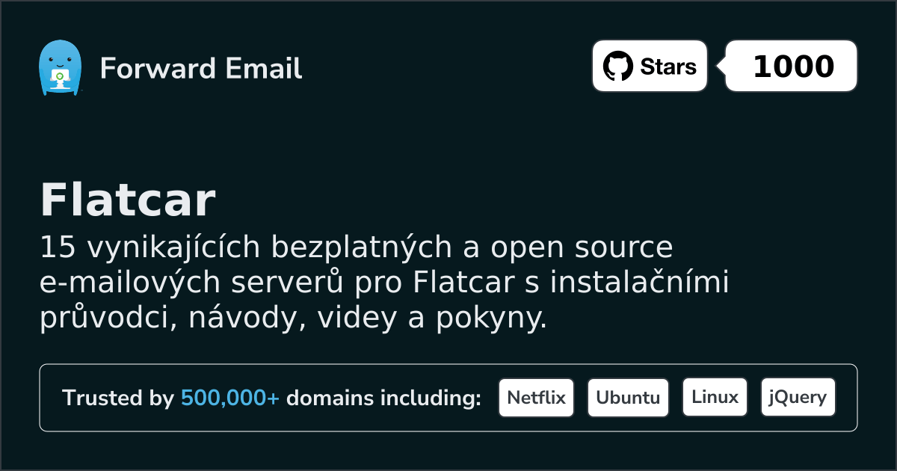
Task: Click the blue "500,000+" text
Action: pyautogui.click(x=230, y=398)
